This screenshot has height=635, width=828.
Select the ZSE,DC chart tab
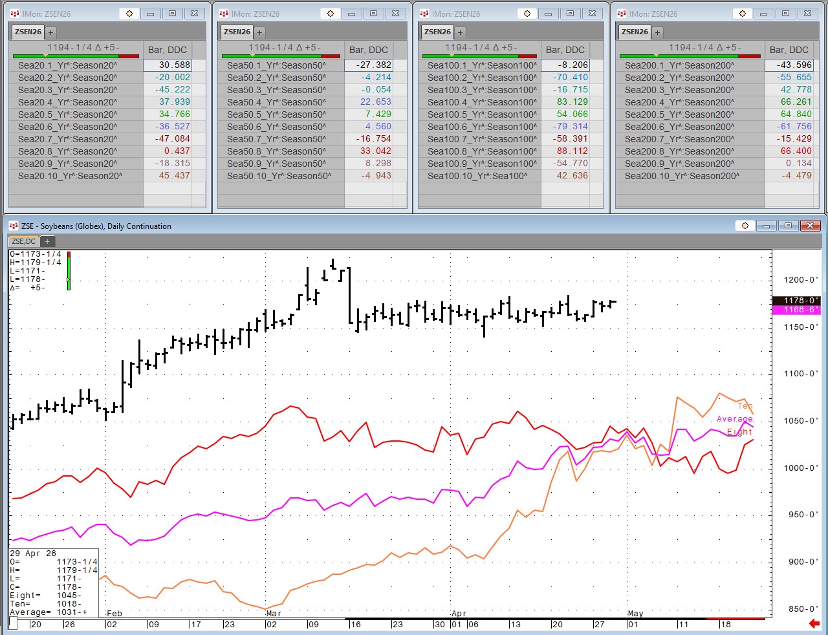(24, 241)
